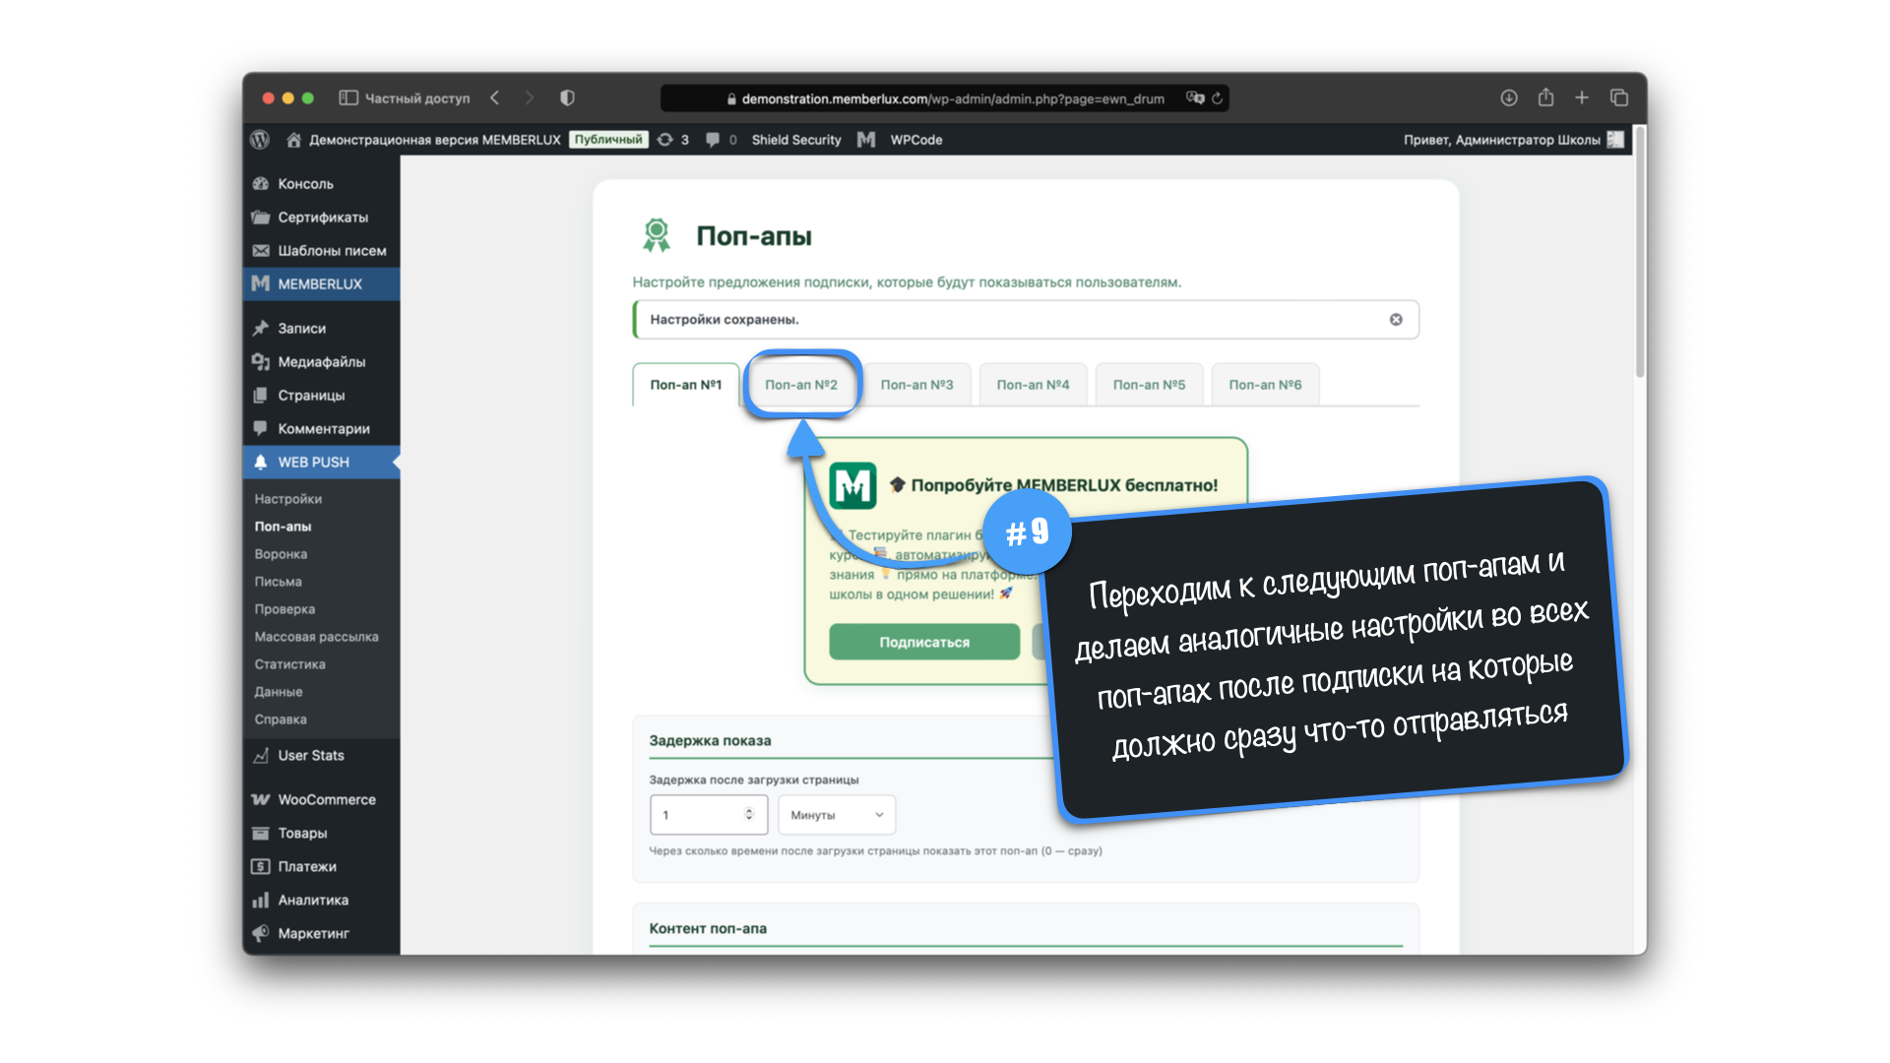Reload the page with refresh icon
This screenshot has width=1890, height=1063.
point(1218,98)
